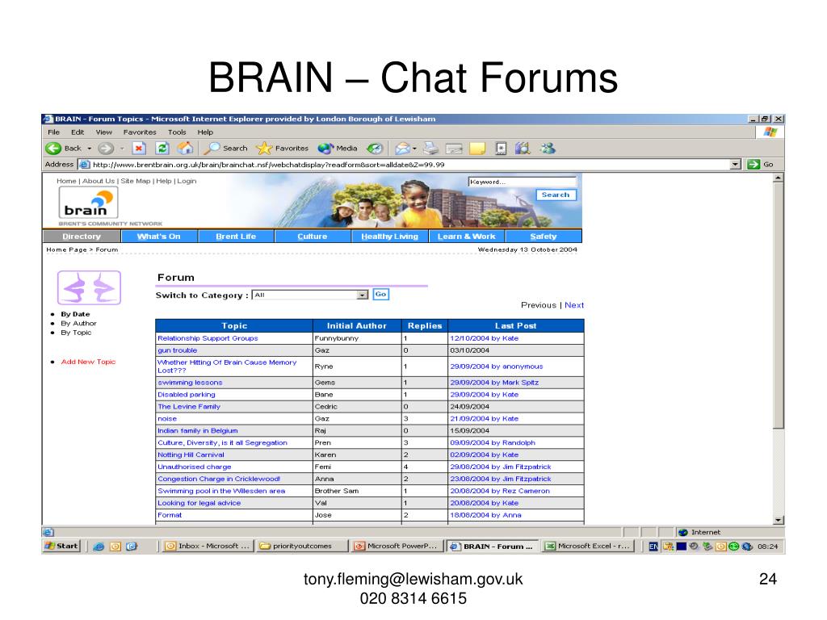Screen dimensions: 827x620
Task: Open the Mail button dropdown arrow
Action: [x=414, y=149]
